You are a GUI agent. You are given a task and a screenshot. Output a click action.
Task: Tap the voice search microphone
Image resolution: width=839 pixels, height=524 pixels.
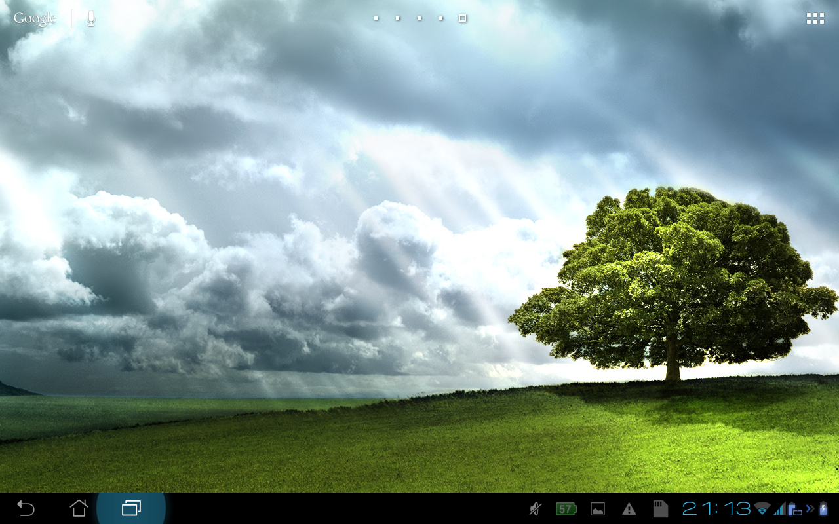(x=90, y=18)
